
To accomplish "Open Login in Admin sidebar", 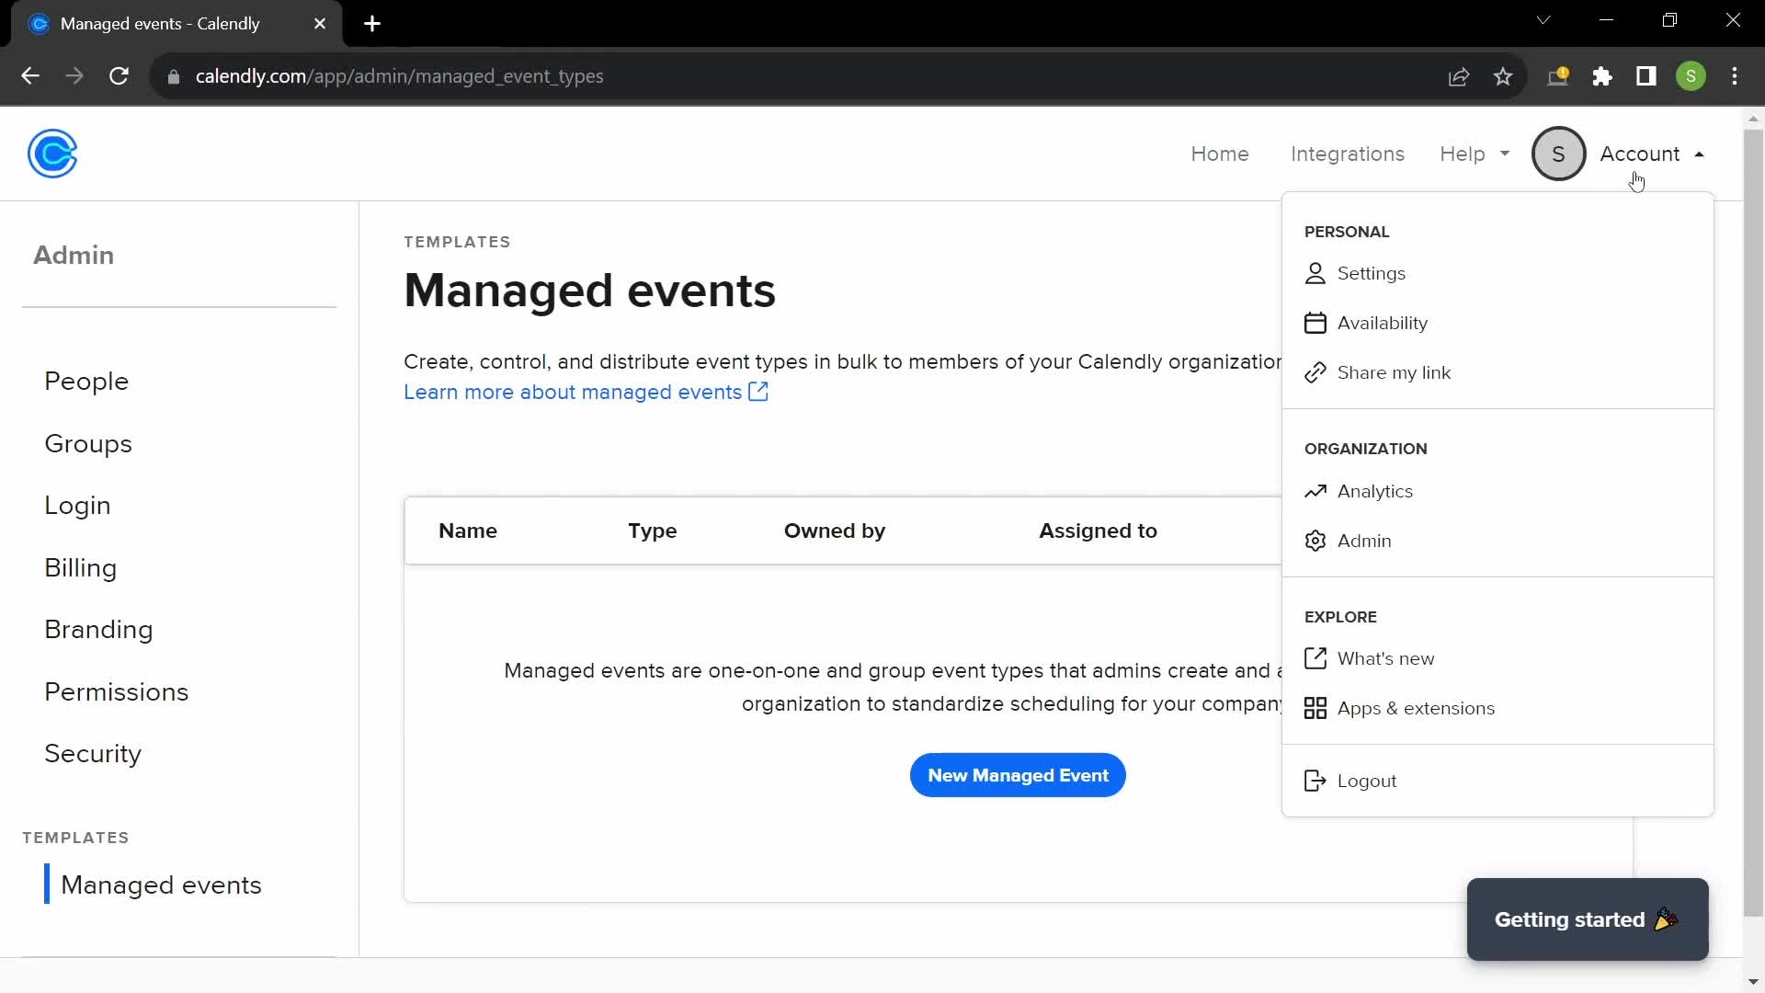I will click(x=77, y=506).
